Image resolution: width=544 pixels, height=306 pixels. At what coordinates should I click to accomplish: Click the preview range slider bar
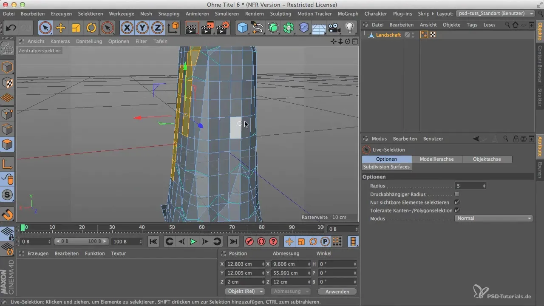coord(81,241)
